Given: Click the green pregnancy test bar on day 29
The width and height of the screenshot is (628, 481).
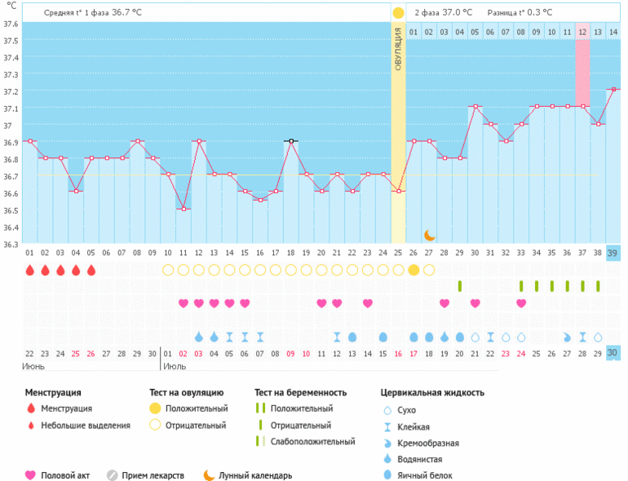Looking at the screenshot, I should (460, 286).
